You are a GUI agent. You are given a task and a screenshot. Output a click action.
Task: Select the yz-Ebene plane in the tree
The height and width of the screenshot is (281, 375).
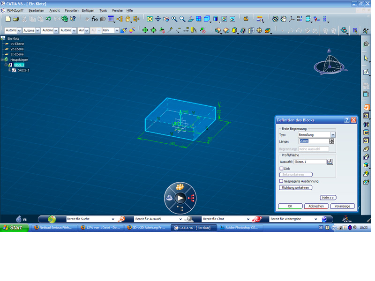point(17,49)
